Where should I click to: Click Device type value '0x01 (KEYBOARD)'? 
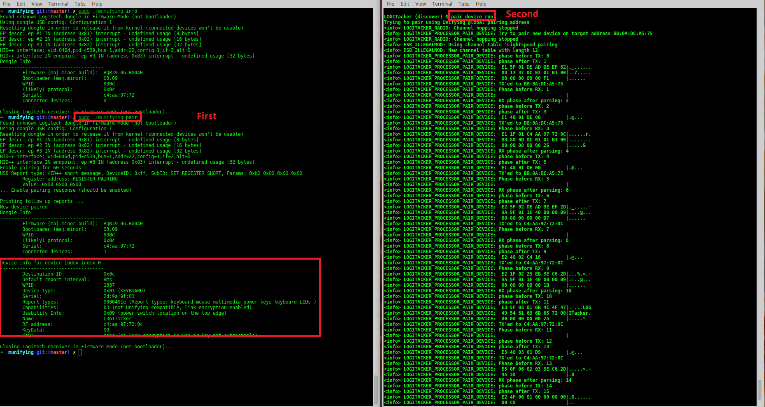point(124,291)
